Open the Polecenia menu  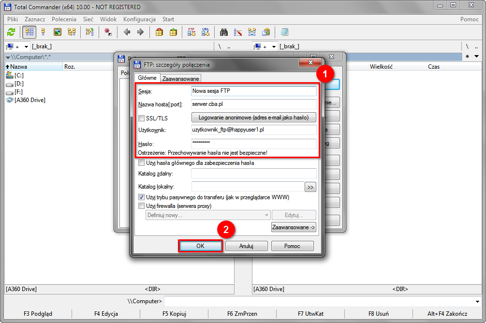coord(64,19)
